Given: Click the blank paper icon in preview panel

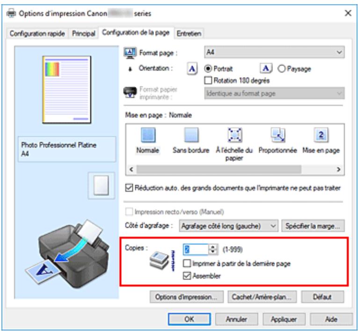Looking at the screenshot, I should point(101,185).
